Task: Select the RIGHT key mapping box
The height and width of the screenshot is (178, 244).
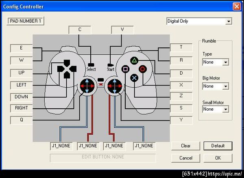Action: [21, 108]
